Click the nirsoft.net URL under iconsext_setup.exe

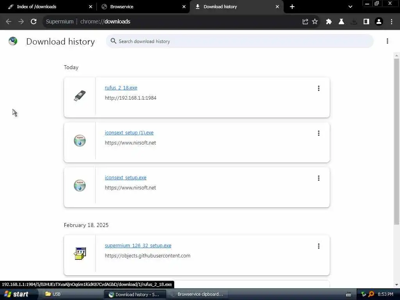[130, 188]
